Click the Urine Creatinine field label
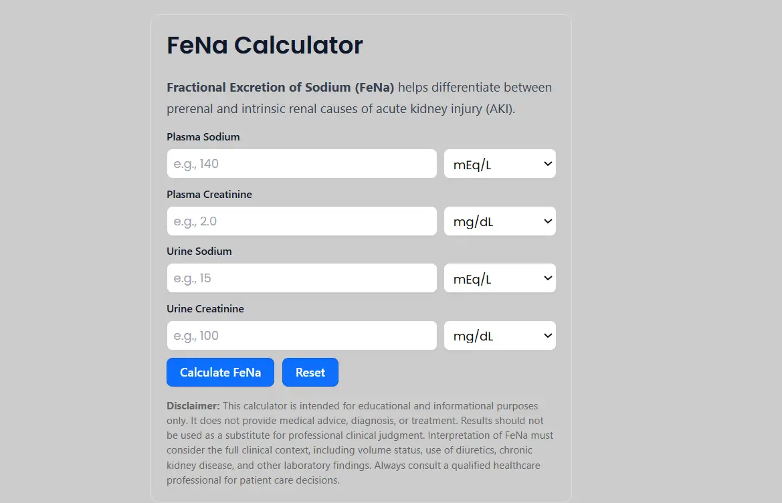Viewport: 782px width, 503px height. (205, 308)
